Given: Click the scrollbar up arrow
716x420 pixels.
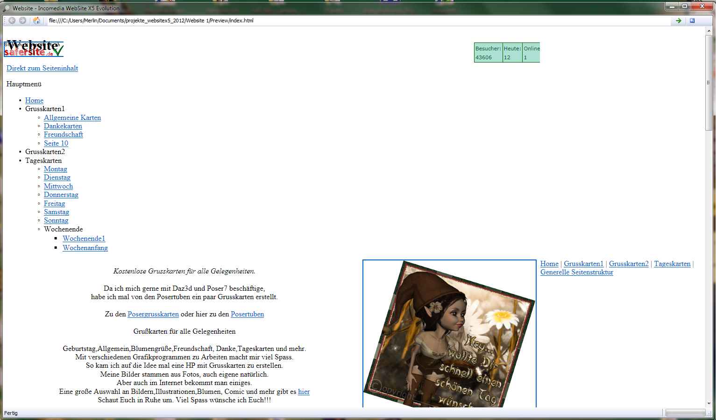Looking at the screenshot, I should 709,31.
